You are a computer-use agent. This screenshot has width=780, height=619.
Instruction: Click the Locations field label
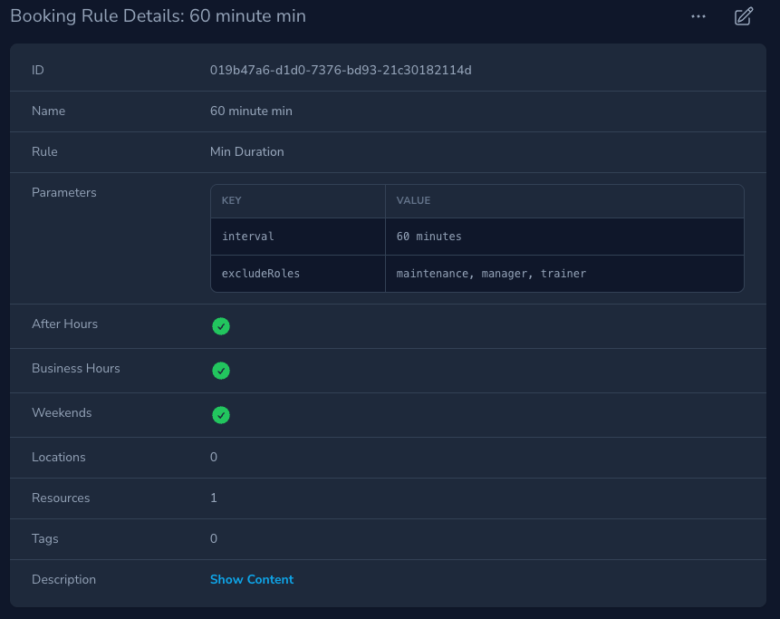(x=59, y=458)
